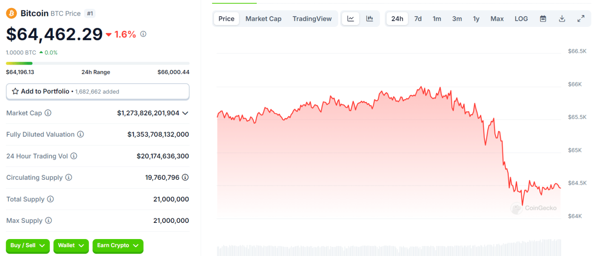This screenshot has height=256, width=592.
Task: Click the 24 Hour Trading Vol info icon
Action: coord(74,156)
